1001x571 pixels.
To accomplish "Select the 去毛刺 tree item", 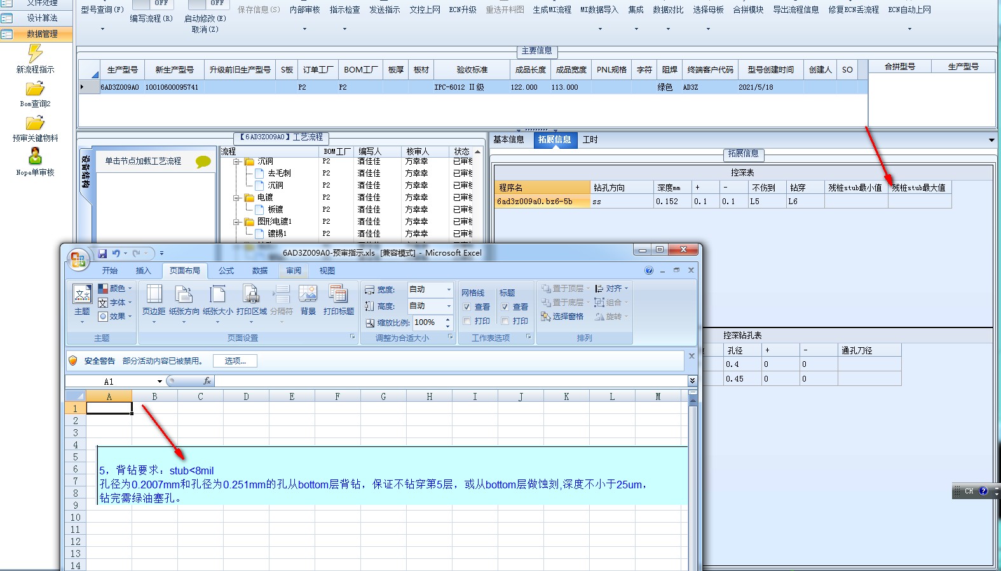I will (279, 174).
